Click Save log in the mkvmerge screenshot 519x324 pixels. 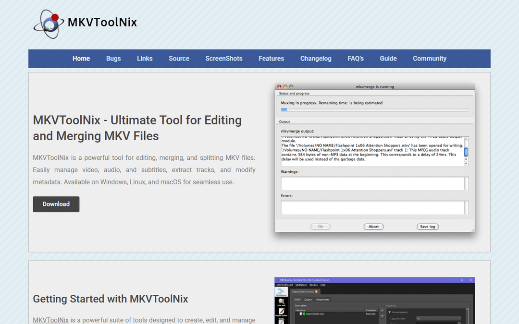pyautogui.click(x=427, y=227)
